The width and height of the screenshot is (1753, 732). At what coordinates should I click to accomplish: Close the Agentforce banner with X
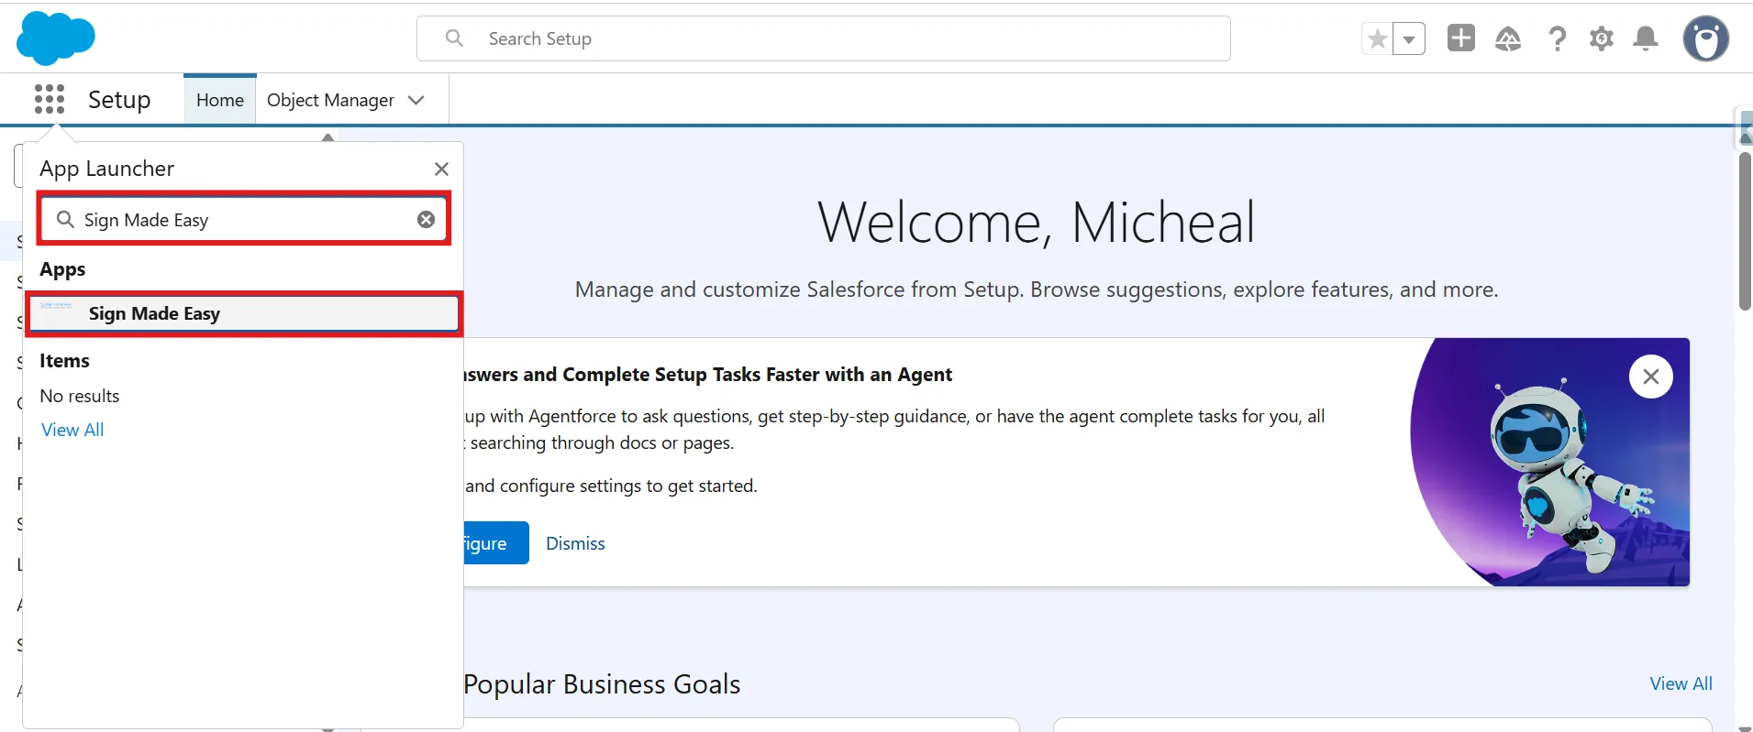[x=1651, y=377]
